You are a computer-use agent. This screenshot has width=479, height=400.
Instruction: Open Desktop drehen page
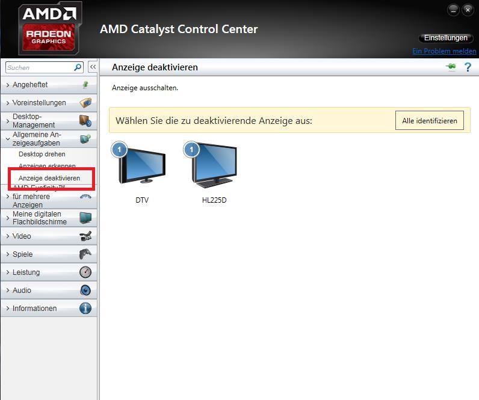coord(42,154)
